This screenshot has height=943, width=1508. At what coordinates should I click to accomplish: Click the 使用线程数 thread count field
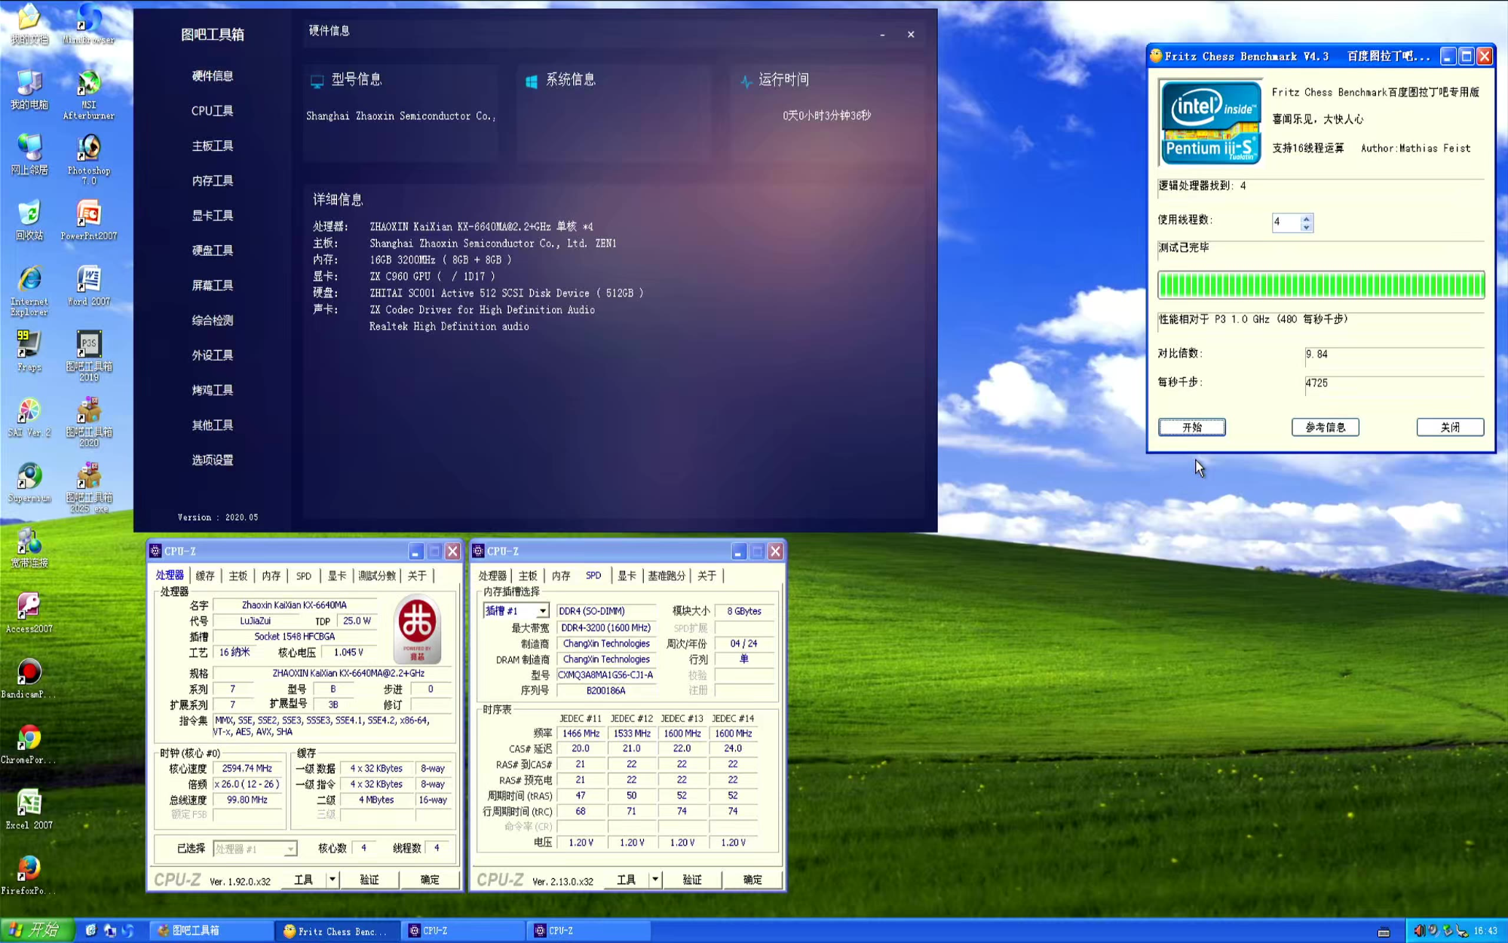coord(1286,222)
